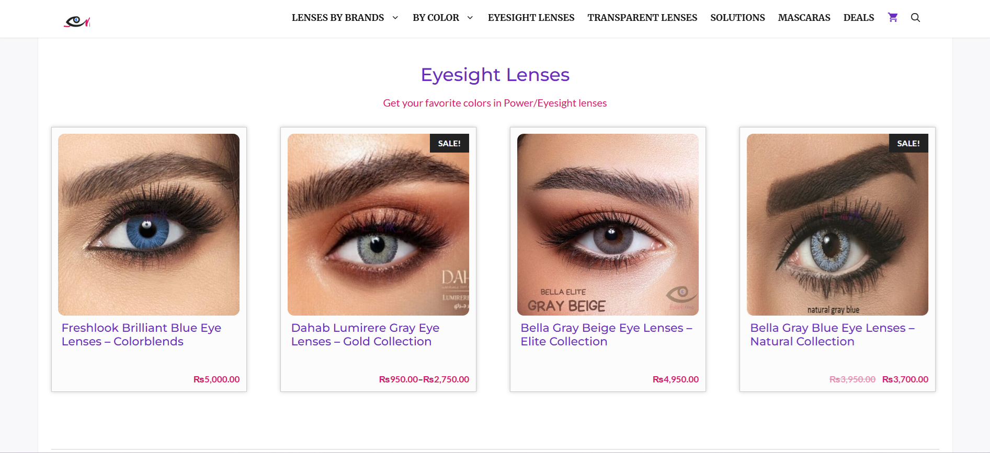Click Dahab Lumirere Gray Eye Lenses title
990x453 pixels.
(365, 334)
